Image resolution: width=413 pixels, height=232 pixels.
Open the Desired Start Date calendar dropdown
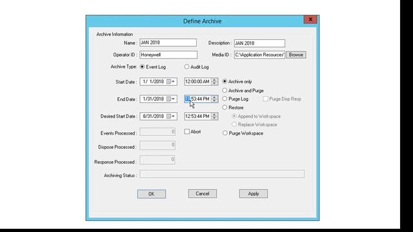[171, 116]
